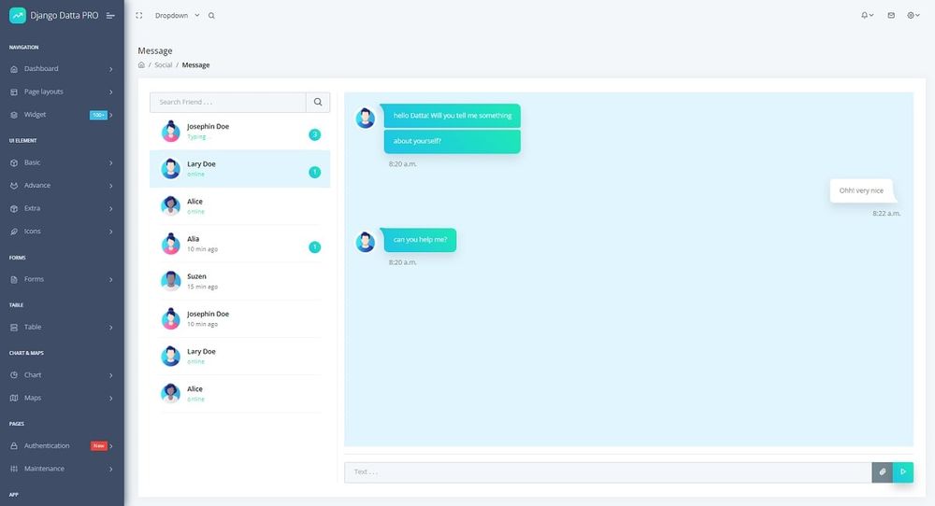Open the Dropdown menu in top bar
The height and width of the screenshot is (506, 935).
177,16
